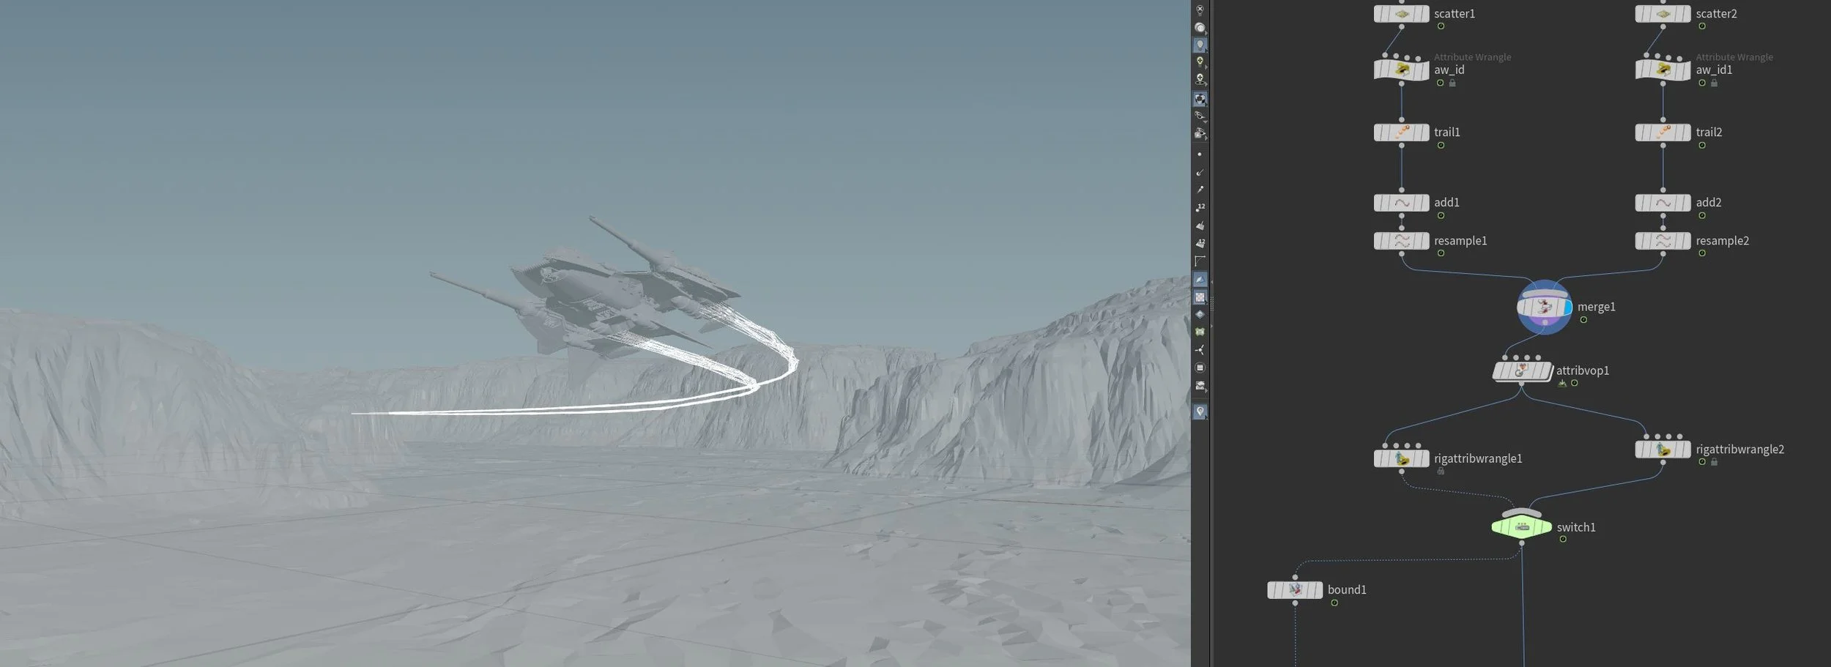1831x667 pixels.
Task: Click the first input connector of aw_id
Action: click(x=1384, y=56)
